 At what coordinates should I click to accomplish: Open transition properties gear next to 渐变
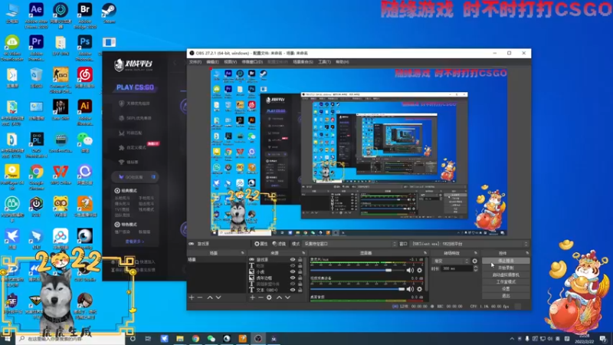tap(474, 261)
